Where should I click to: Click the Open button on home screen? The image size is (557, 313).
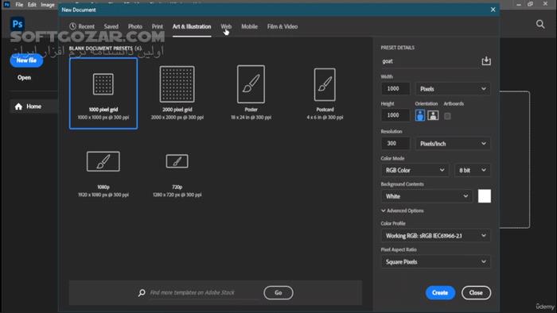pos(24,78)
